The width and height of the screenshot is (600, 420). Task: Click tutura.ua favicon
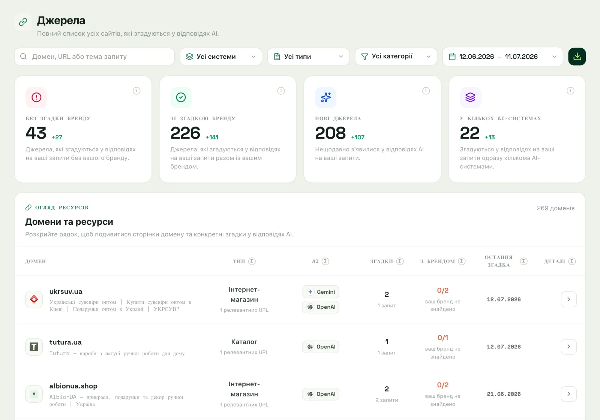34,347
